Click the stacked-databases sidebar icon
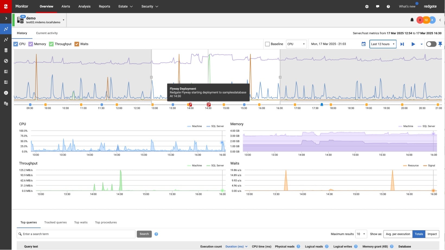 pos(6,103)
